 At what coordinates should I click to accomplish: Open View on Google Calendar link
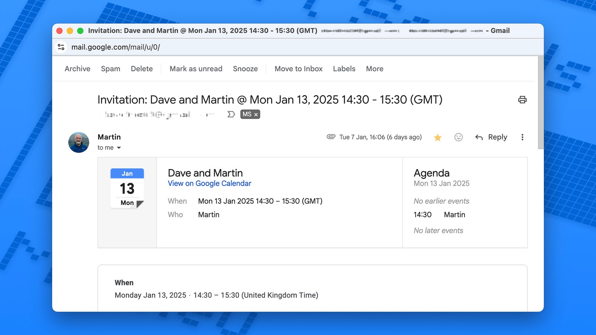point(209,184)
